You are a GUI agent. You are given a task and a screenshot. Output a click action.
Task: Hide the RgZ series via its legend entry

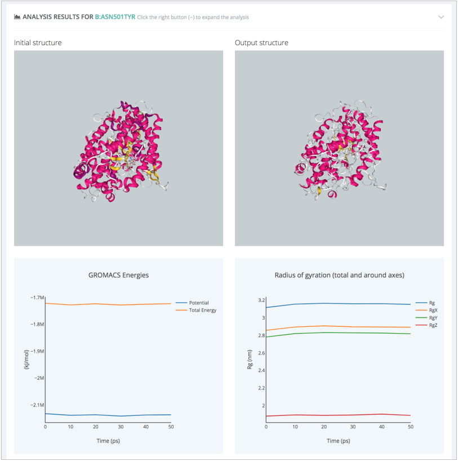click(x=433, y=325)
